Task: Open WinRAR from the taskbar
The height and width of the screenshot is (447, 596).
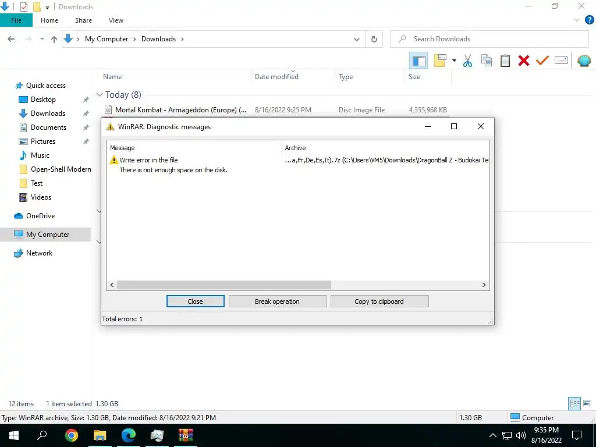Action: click(186, 435)
